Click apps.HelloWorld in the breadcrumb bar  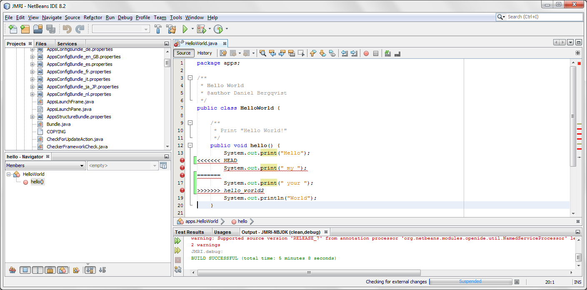click(x=201, y=221)
